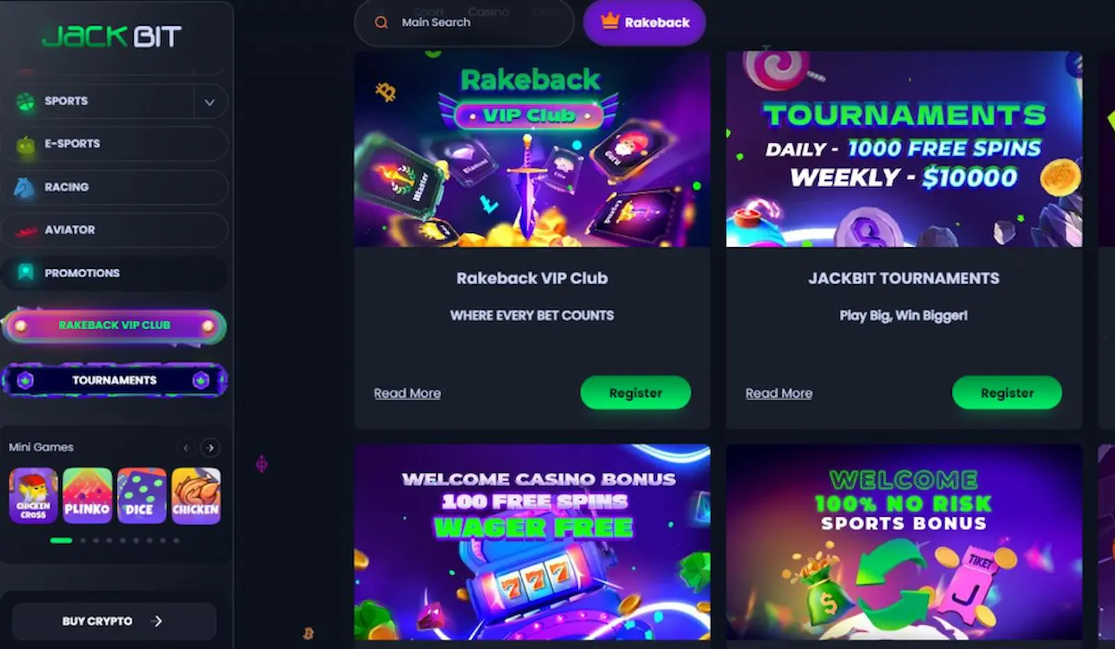The width and height of the screenshot is (1115, 649).
Task: Open the Sports basketball icon
Action: click(25, 102)
